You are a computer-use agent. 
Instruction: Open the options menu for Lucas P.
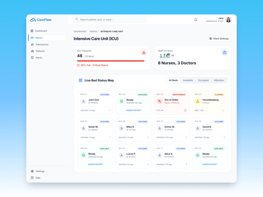148,164
